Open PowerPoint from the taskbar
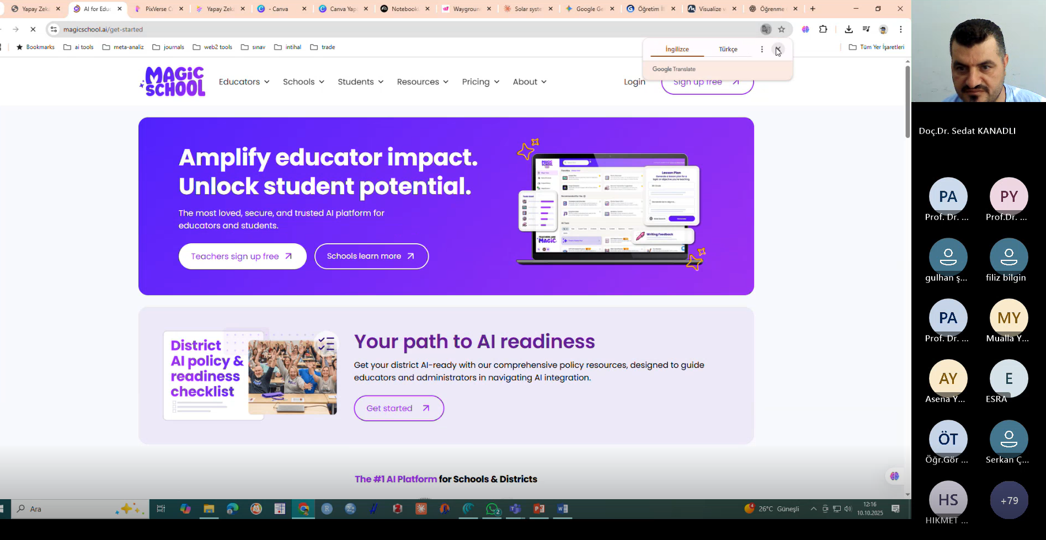 coord(539,509)
